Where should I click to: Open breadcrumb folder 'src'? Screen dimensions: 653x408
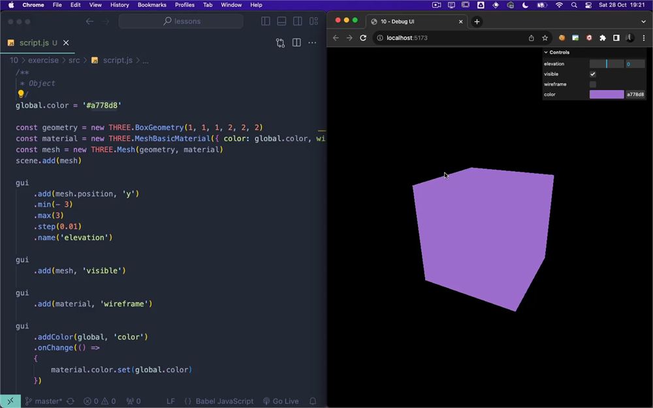click(74, 60)
